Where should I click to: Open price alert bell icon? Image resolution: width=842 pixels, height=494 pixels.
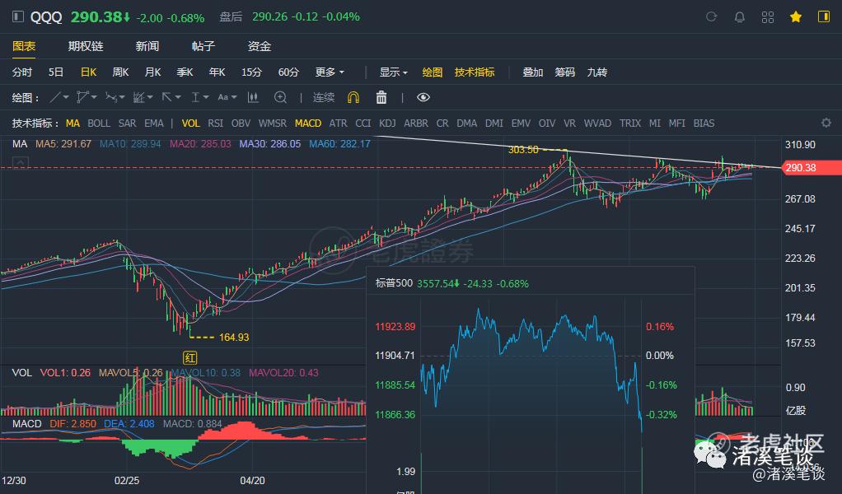[x=740, y=16]
